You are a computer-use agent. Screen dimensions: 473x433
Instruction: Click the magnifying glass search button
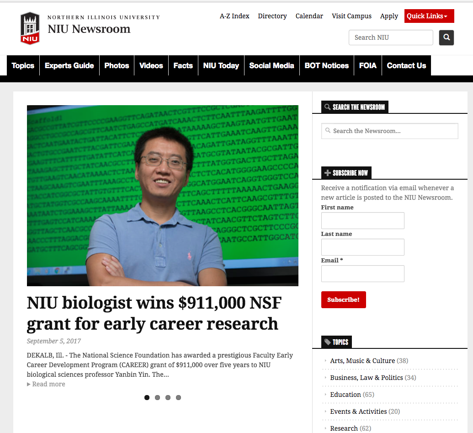446,37
